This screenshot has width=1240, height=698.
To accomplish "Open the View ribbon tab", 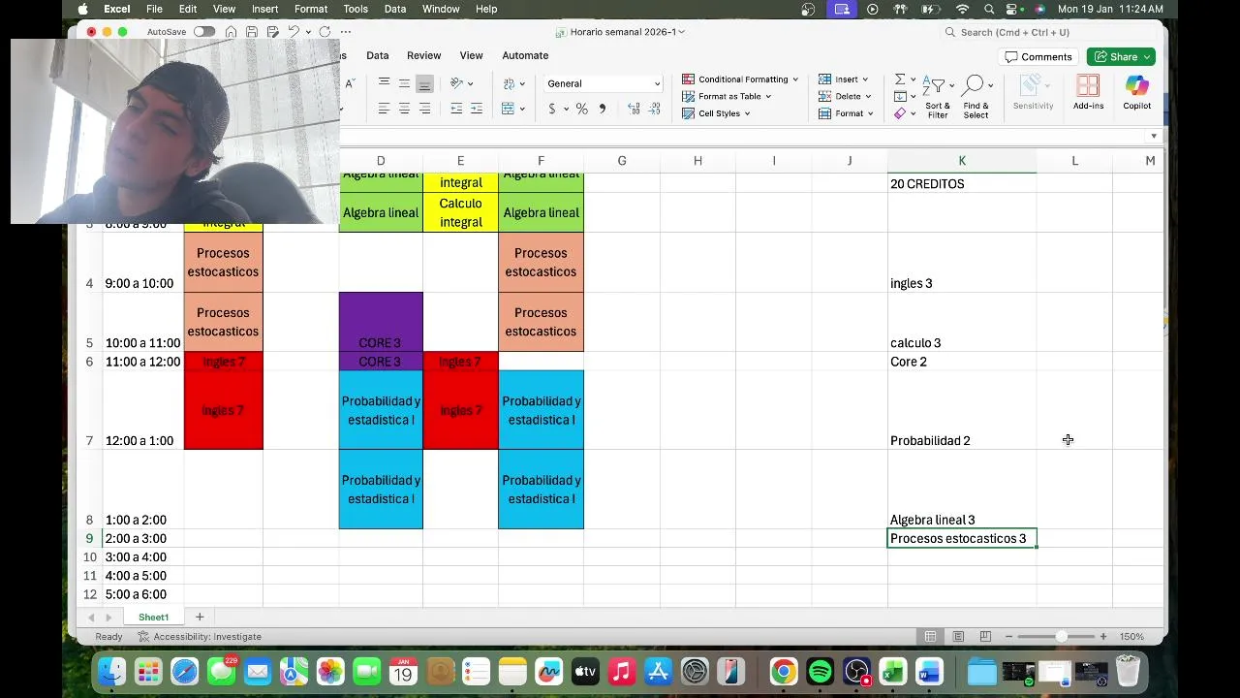I will pos(471,55).
